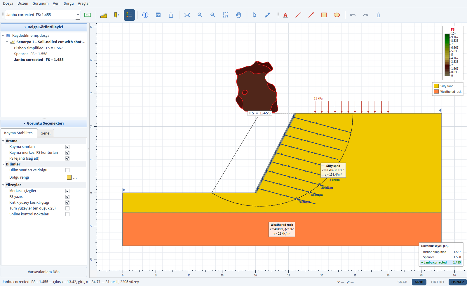Select the ellipse drawing tool

coord(337,15)
